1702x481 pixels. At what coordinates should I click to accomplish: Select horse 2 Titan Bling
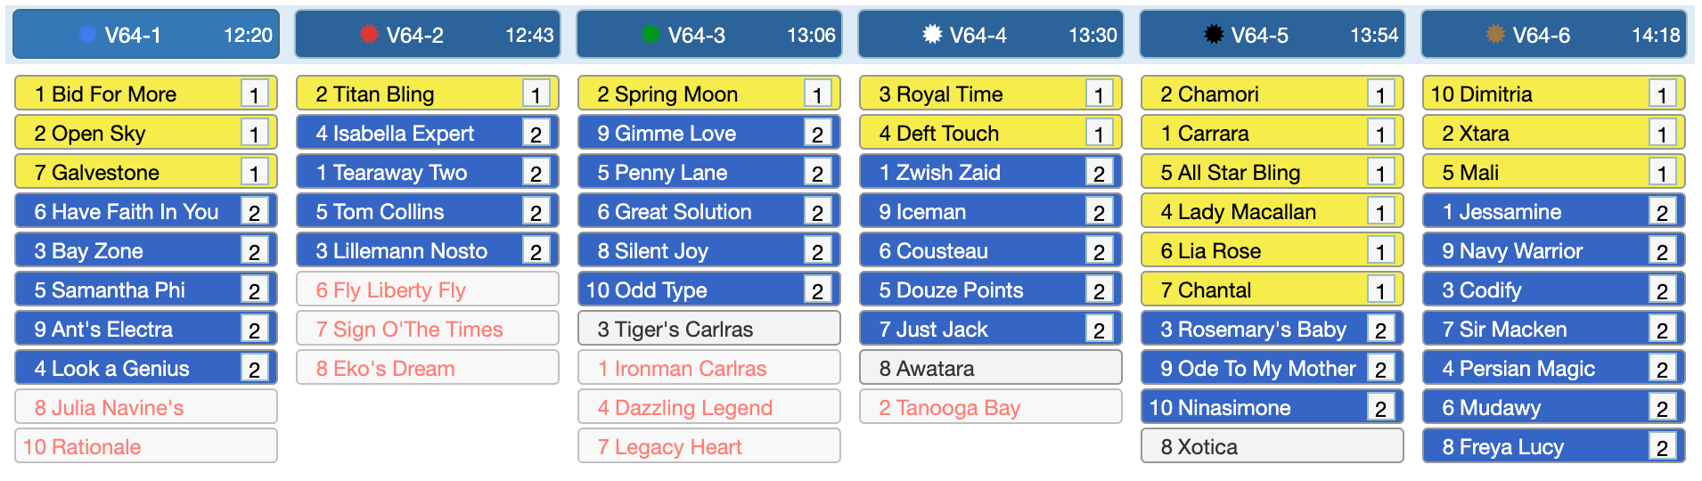point(428,94)
